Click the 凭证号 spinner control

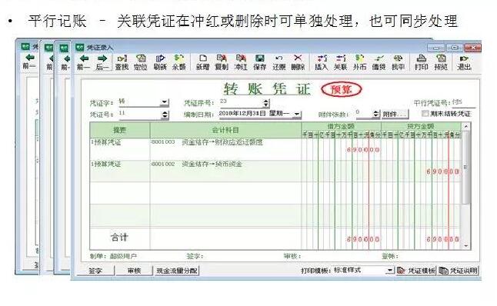point(165,115)
